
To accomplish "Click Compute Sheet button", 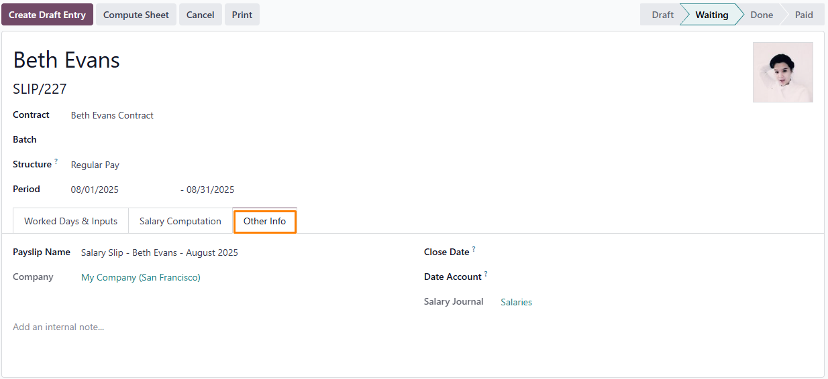I will (x=136, y=15).
